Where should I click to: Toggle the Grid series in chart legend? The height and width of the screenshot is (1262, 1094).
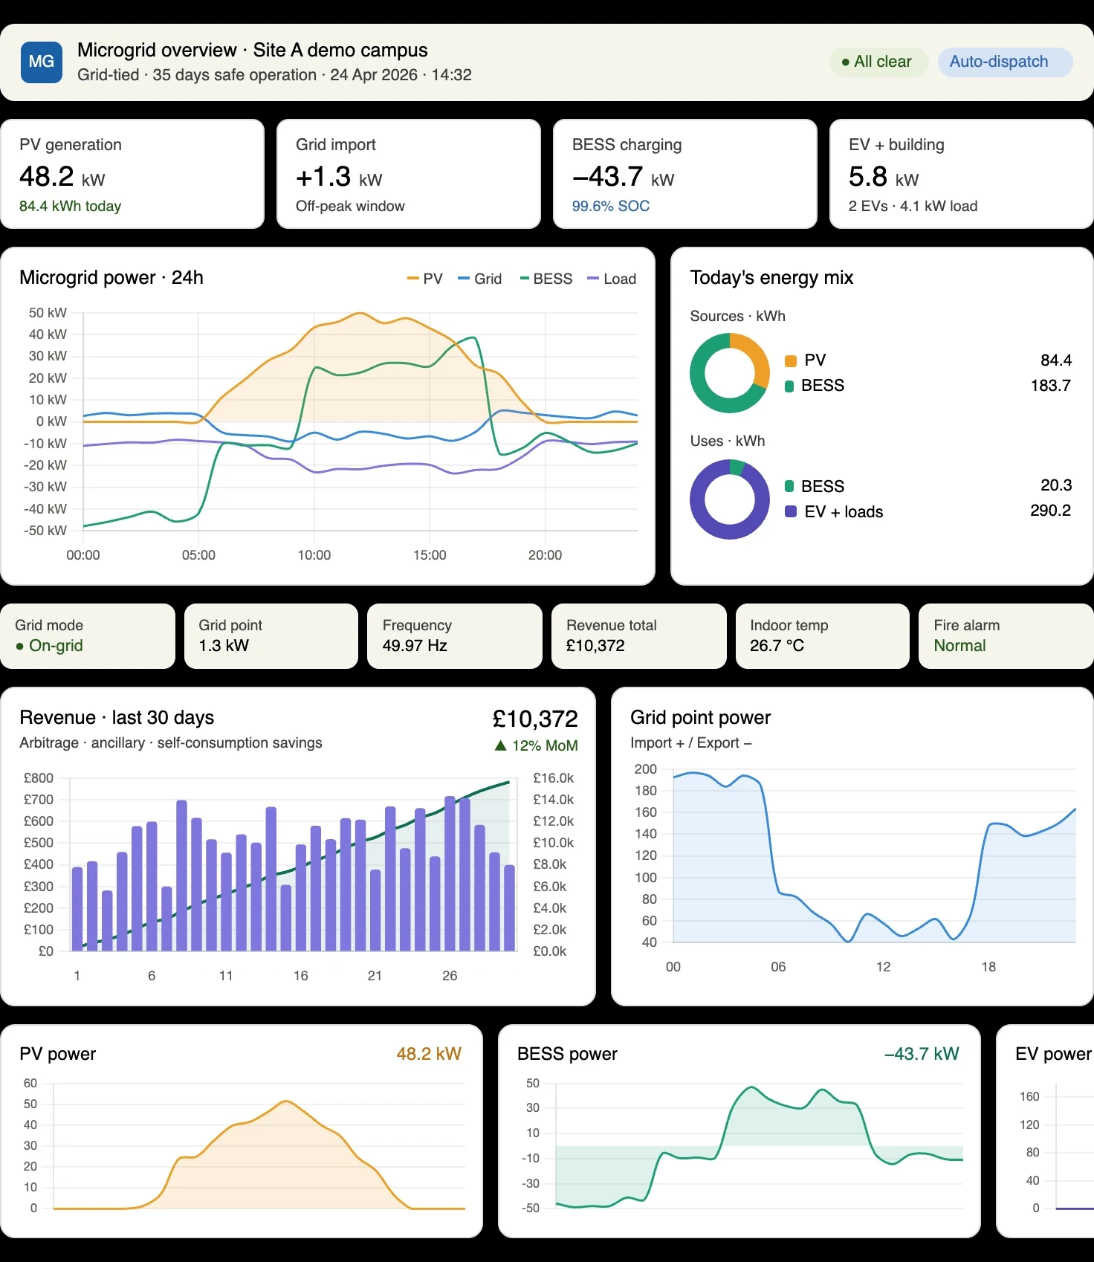(480, 279)
